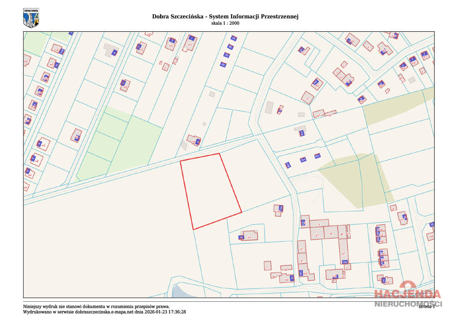Screen dimensions: 458x325
Task: Click the blue address marker 11D
Action: 317,156
